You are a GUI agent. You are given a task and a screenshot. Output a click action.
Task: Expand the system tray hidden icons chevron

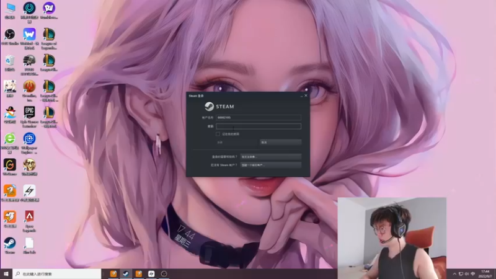[x=454, y=274]
